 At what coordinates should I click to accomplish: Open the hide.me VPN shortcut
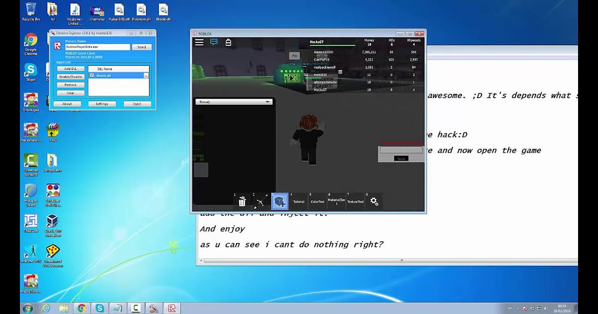pyautogui.click(x=31, y=254)
